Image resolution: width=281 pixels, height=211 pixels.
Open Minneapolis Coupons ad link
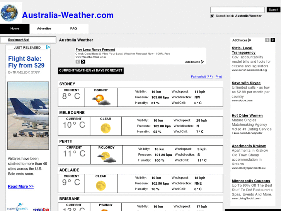click(251, 181)
